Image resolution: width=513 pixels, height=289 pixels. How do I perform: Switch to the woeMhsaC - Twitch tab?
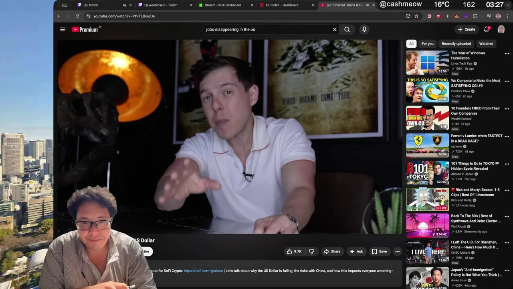pos(164,5)
